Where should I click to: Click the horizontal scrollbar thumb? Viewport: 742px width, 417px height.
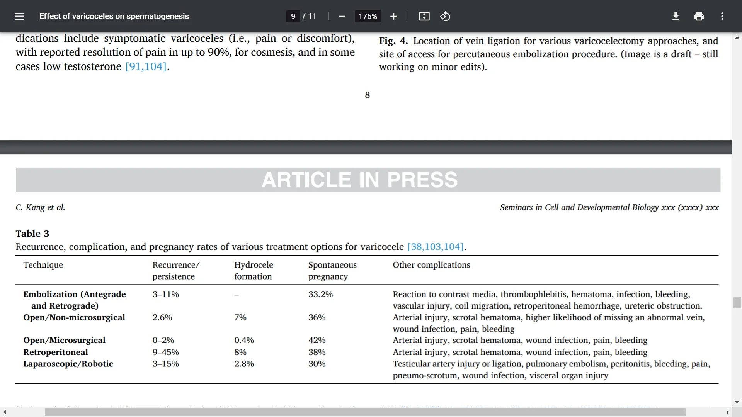[365, 412]
